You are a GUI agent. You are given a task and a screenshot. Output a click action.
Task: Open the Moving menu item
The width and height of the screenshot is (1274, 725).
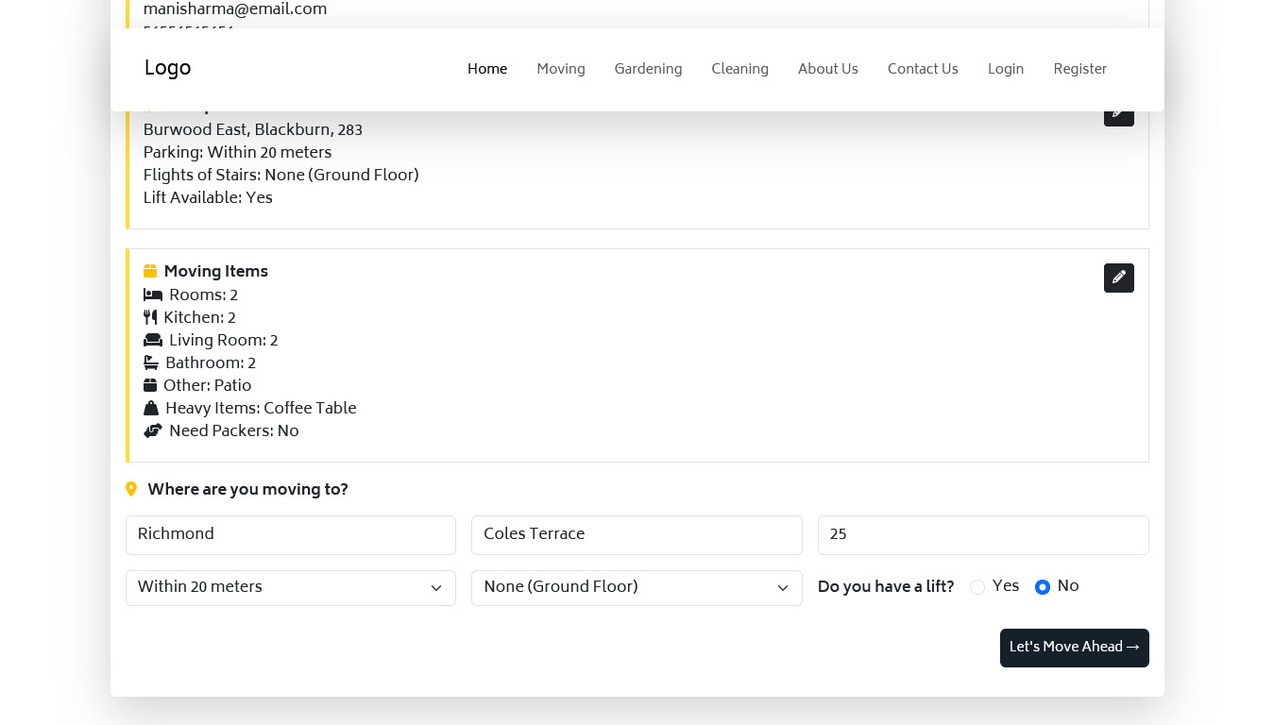(x=561, y=69)
